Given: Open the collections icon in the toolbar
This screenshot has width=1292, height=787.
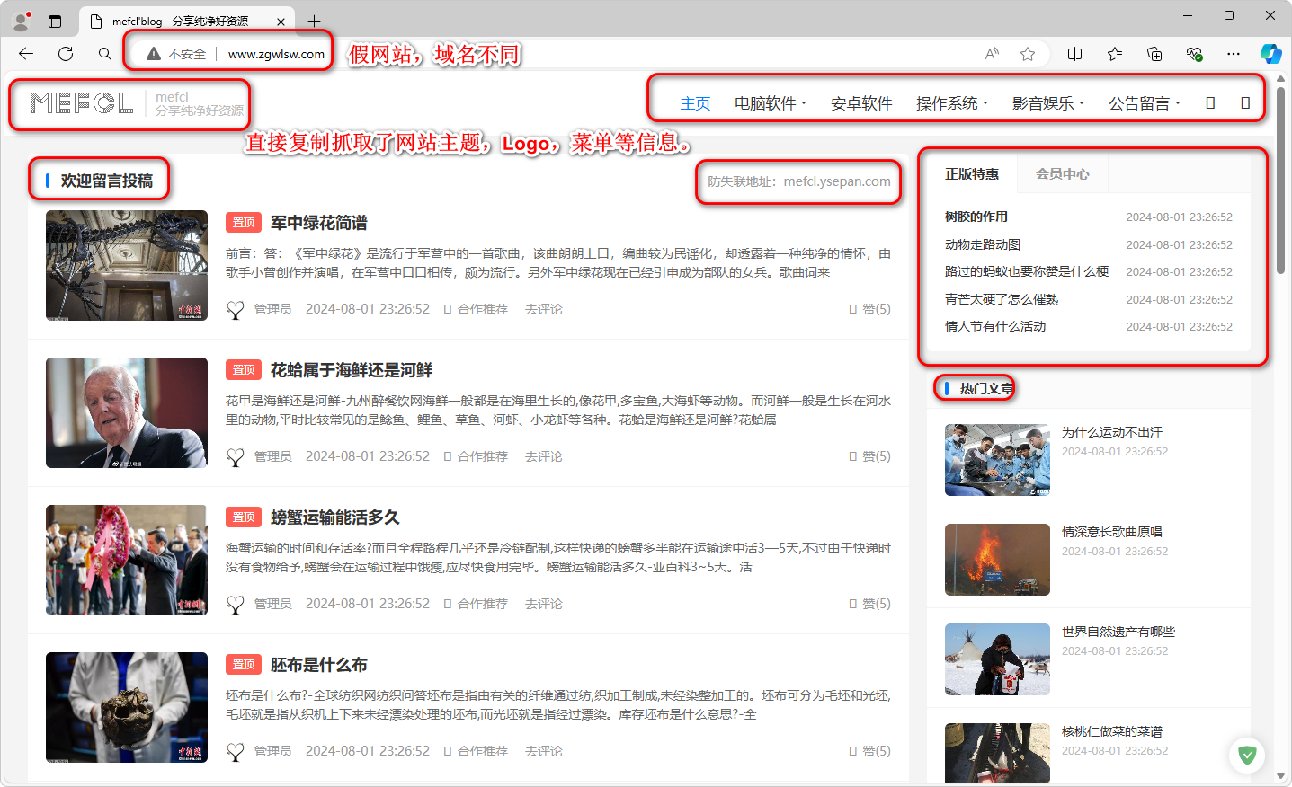Looking at the screenshot, I should click(x=1154, y=54).
